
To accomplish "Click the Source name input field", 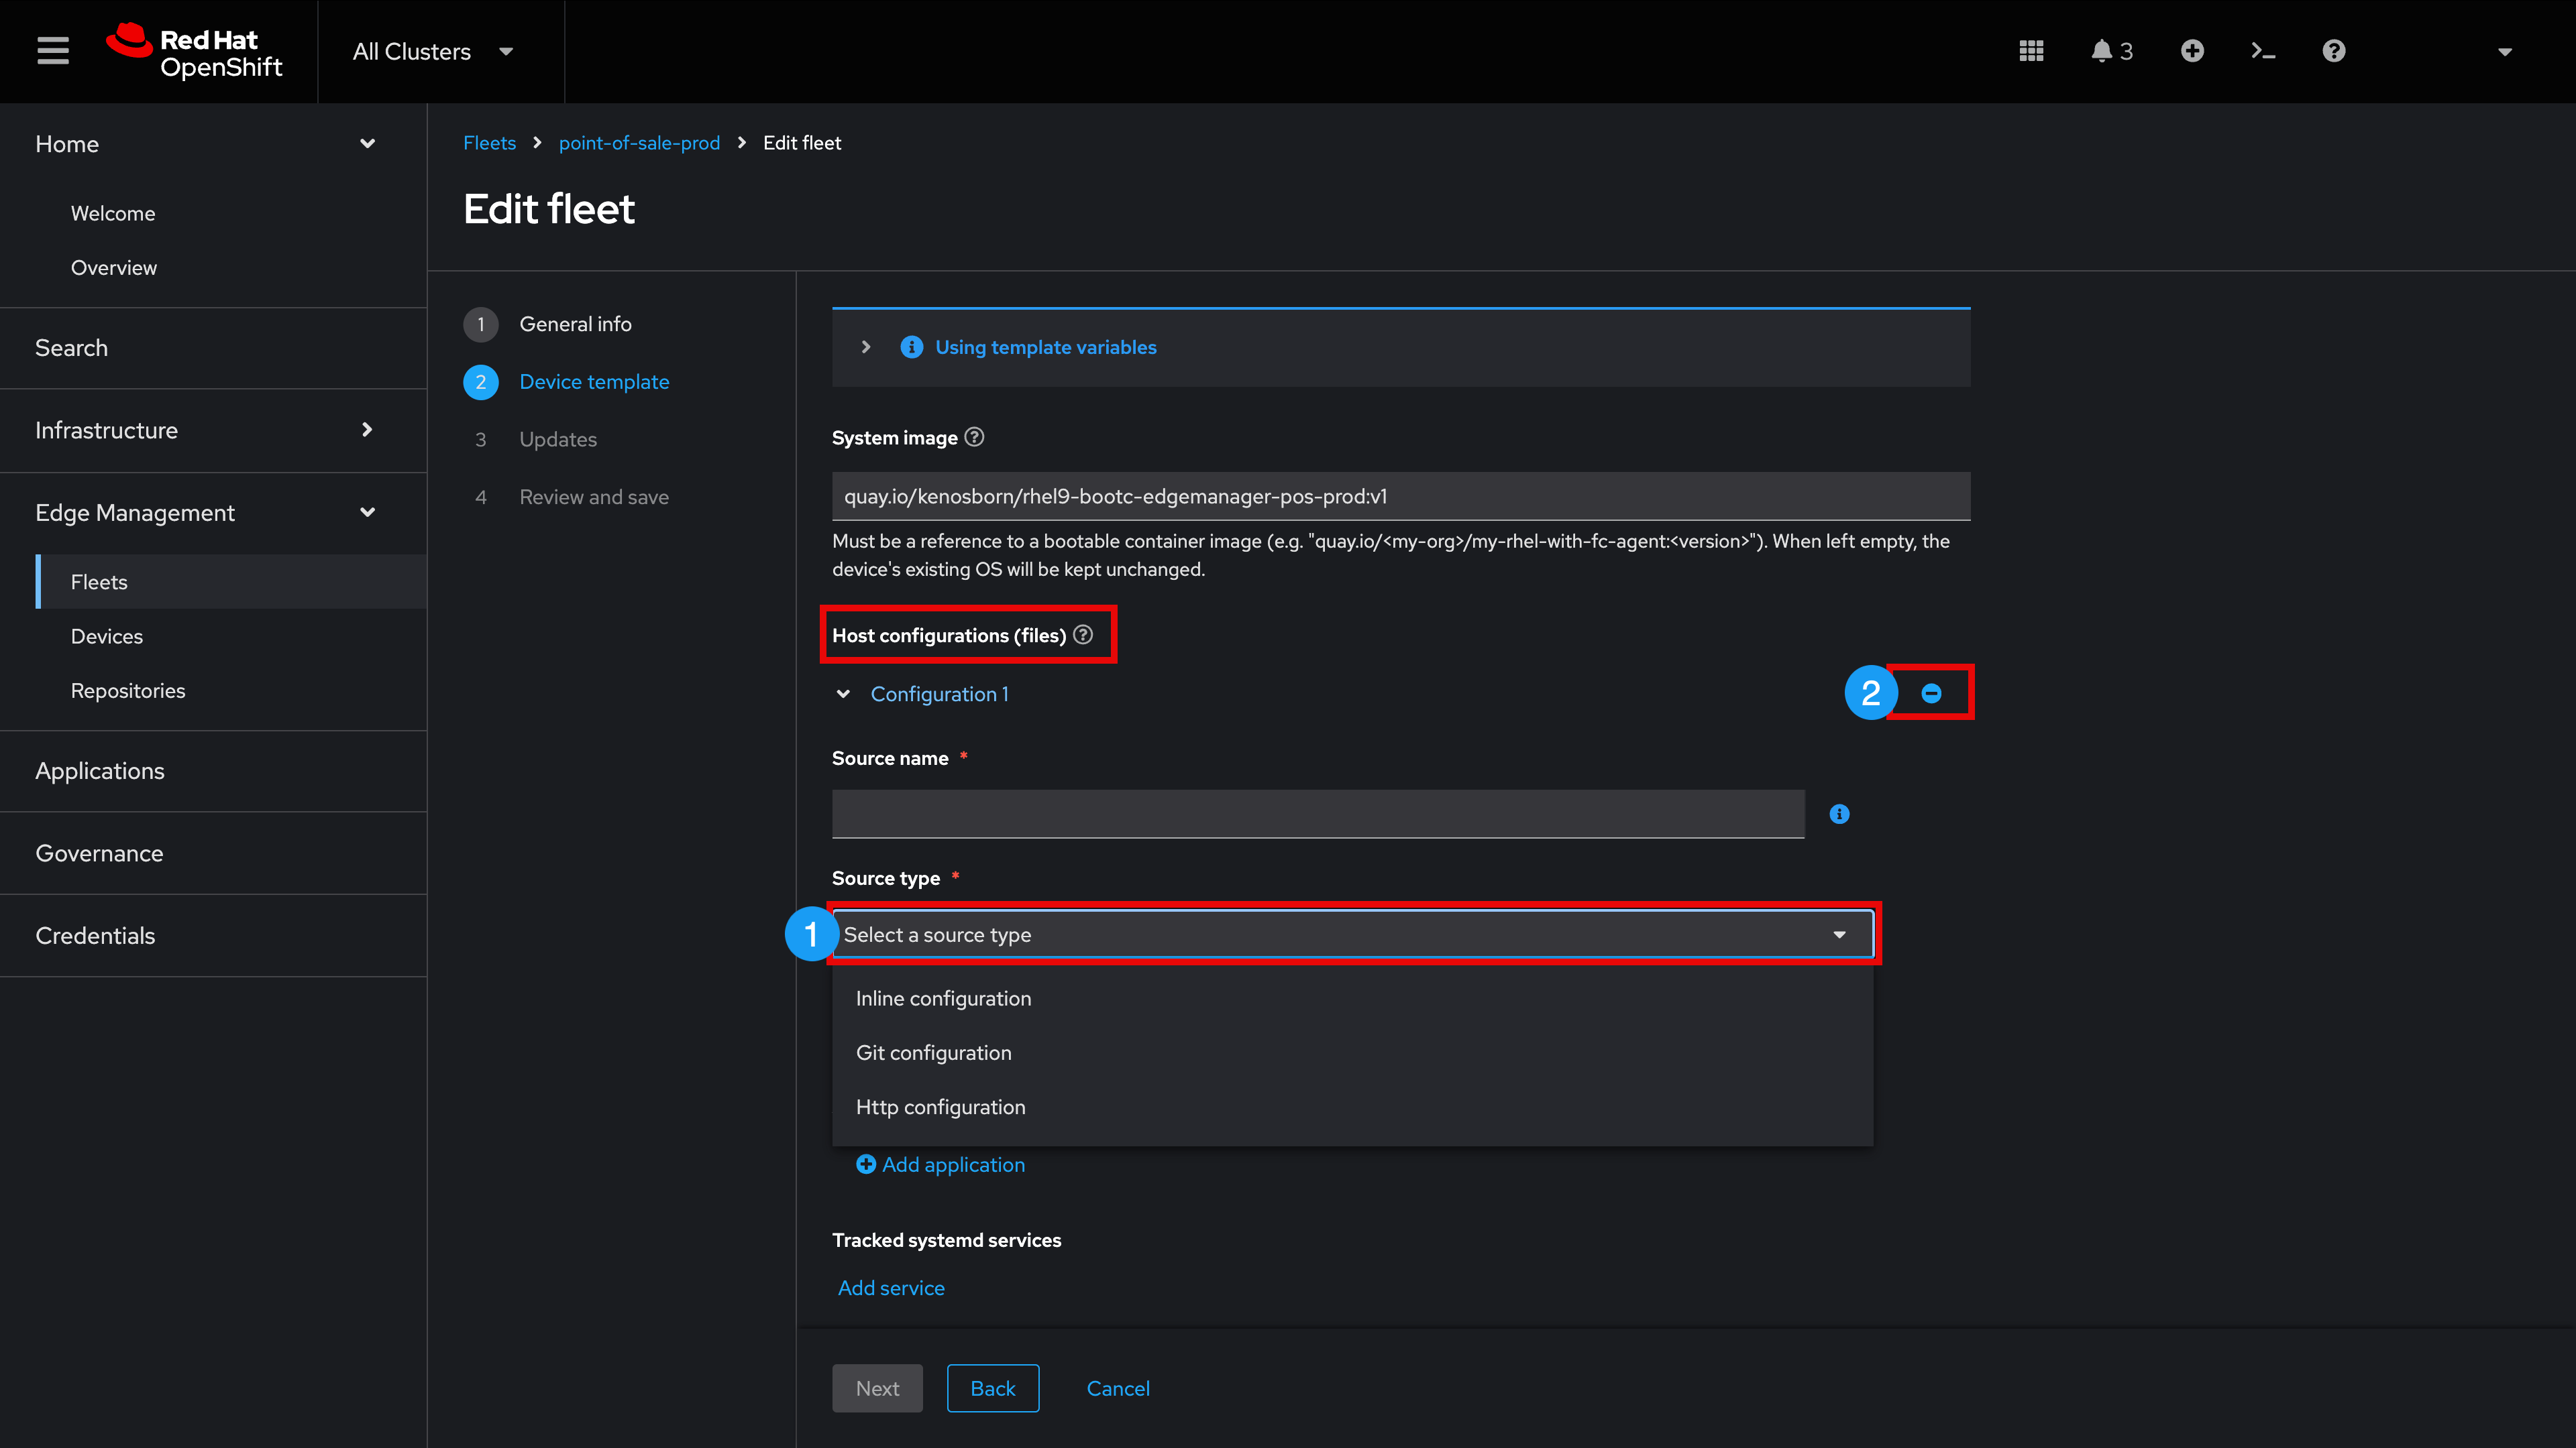I will click(x=1318, y=814).
